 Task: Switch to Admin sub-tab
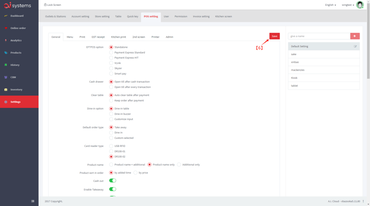click(169, 37)
